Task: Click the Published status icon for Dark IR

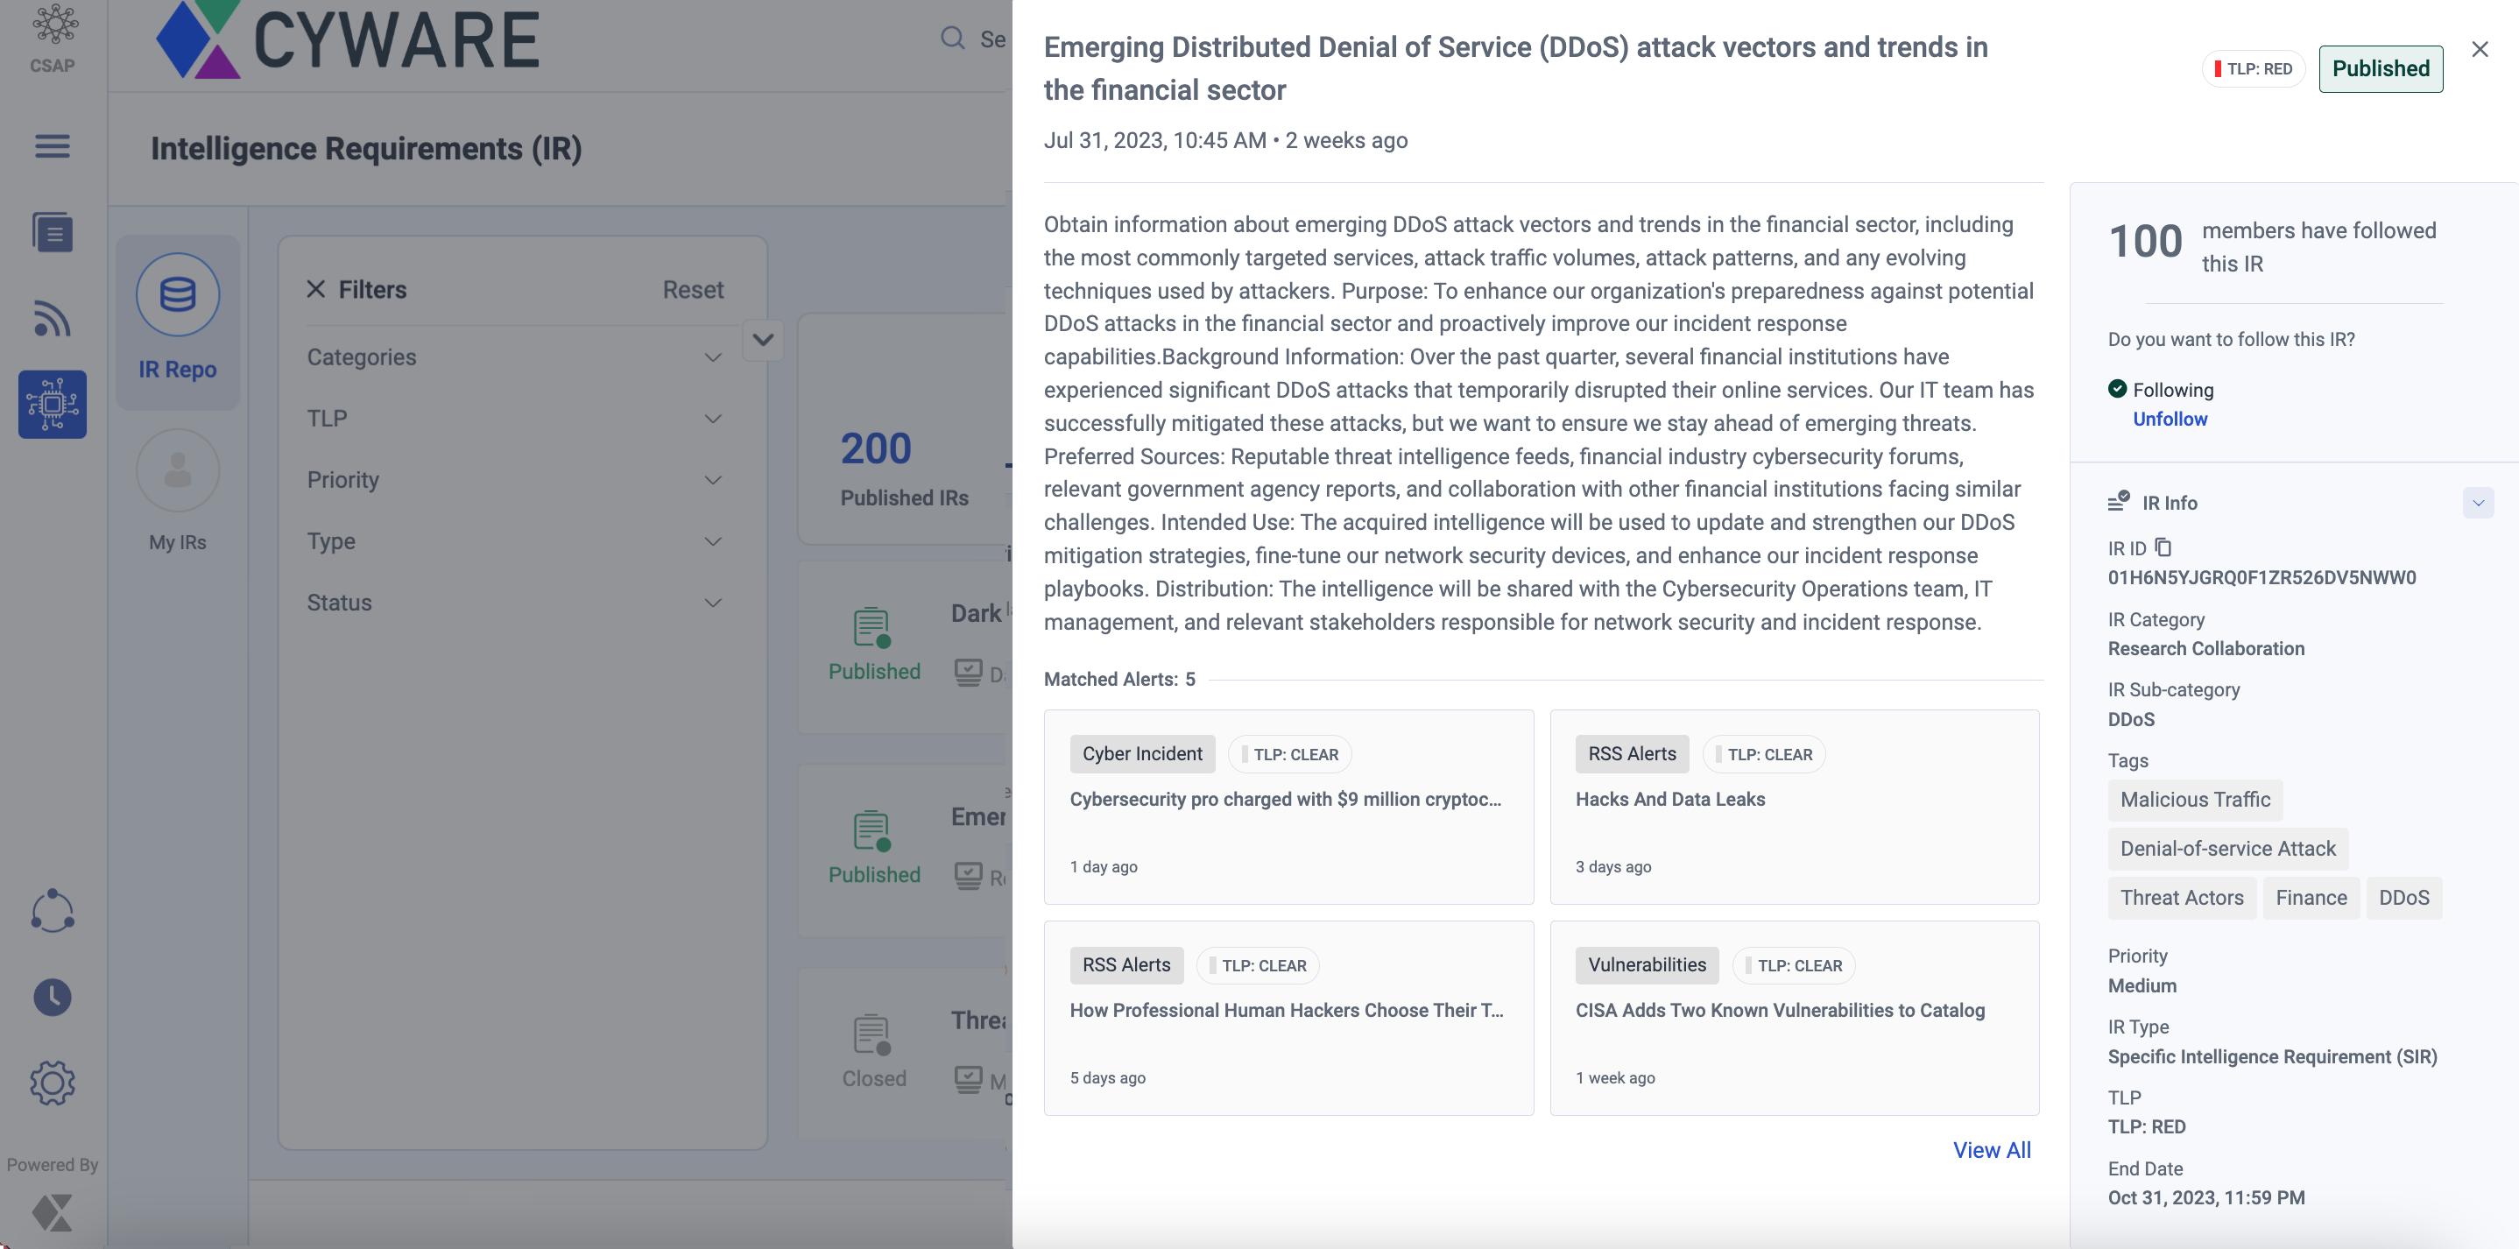Action: (871, 628)
